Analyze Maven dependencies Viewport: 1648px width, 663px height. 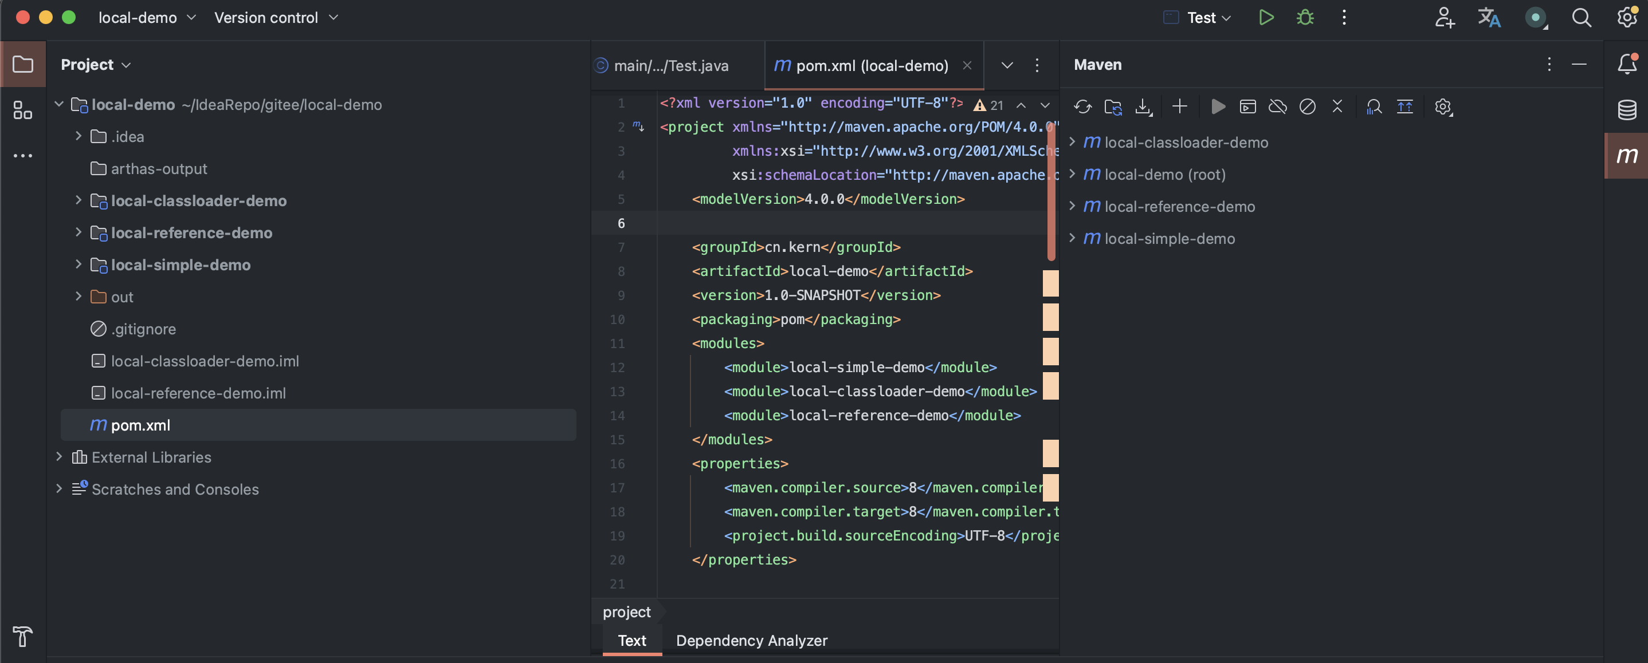tap(1374, 106)
